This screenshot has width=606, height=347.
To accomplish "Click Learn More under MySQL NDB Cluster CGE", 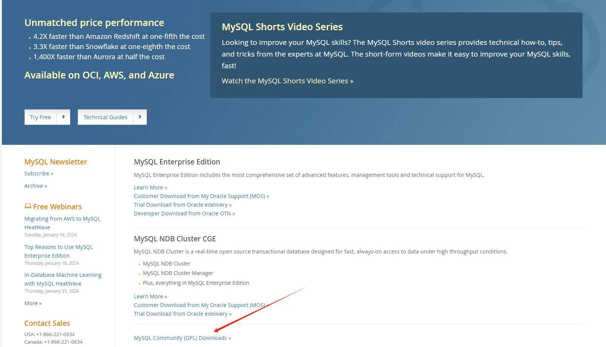I will 150,296.
